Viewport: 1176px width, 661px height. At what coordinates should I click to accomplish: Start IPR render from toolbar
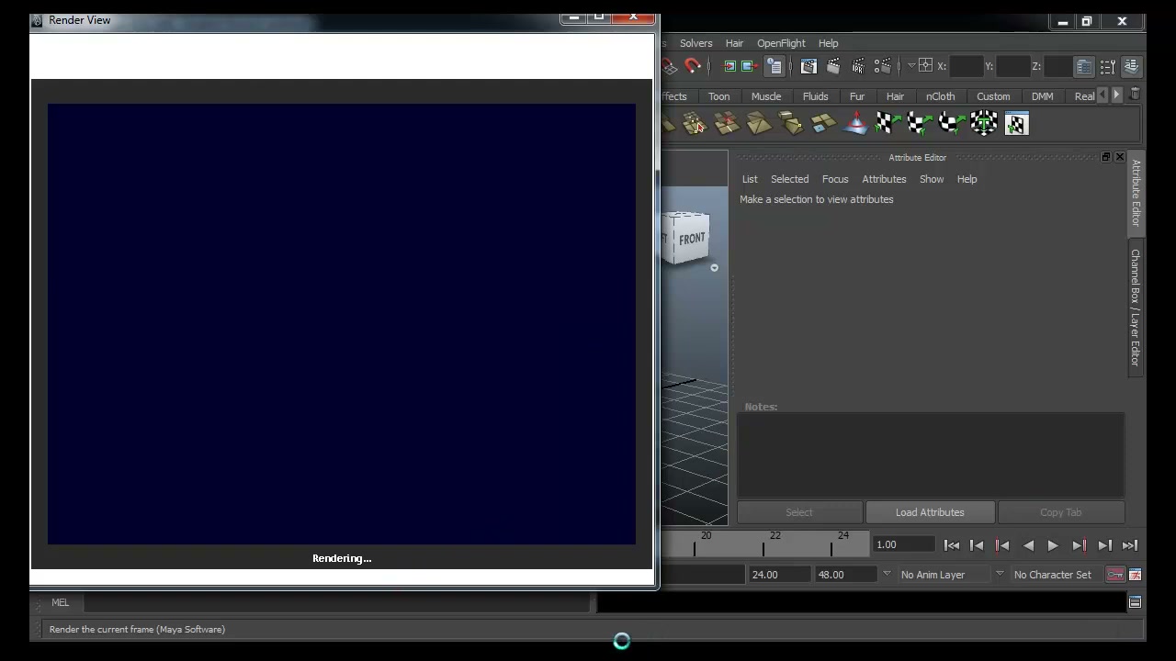click(858, 66)
